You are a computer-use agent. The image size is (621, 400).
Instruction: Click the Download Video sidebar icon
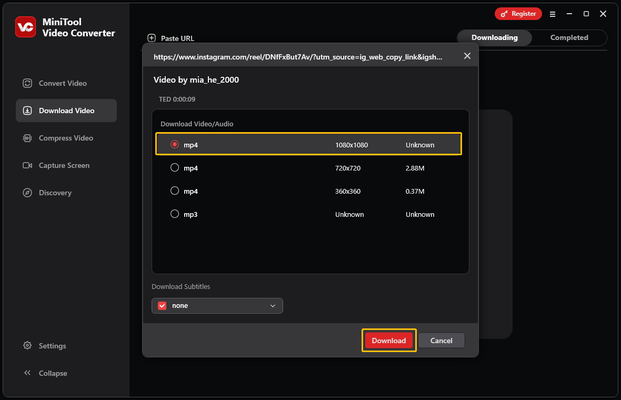27,111
